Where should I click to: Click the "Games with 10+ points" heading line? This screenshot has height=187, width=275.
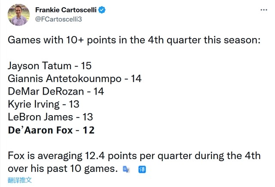[134, 40]
